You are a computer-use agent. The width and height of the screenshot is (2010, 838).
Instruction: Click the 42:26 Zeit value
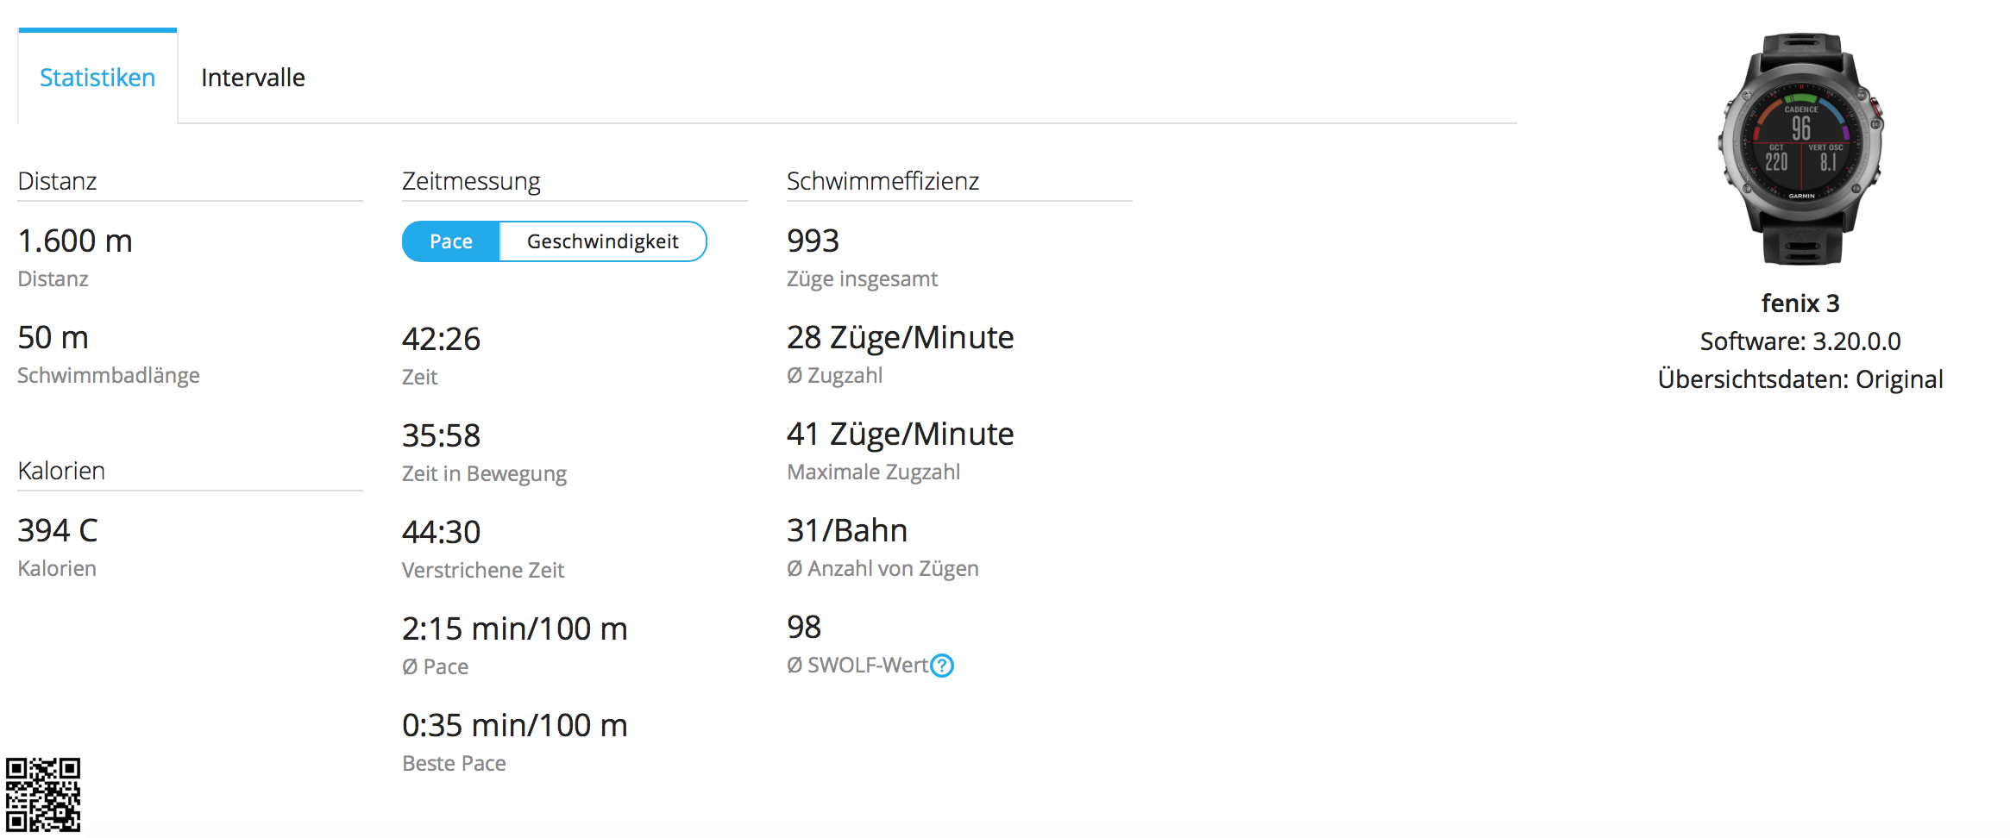tap(441, 339)
